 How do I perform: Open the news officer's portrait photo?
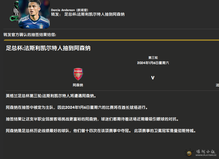34,14
